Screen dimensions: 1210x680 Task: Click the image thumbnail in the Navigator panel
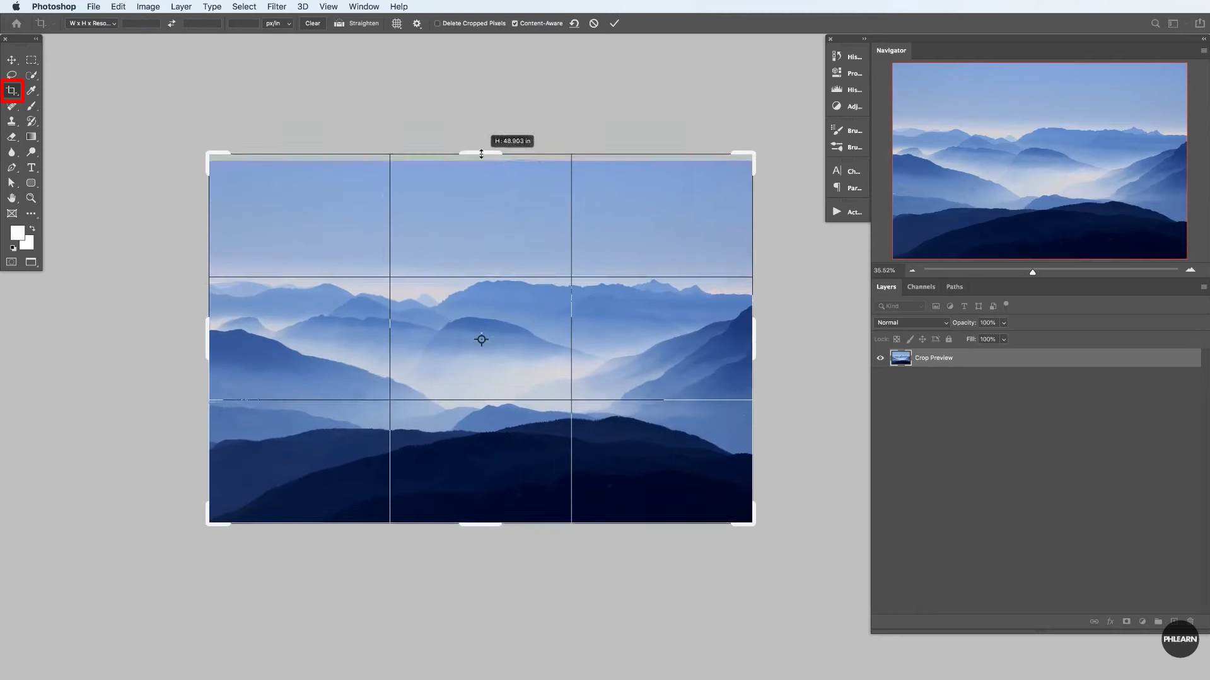[x=1039, y=161]
